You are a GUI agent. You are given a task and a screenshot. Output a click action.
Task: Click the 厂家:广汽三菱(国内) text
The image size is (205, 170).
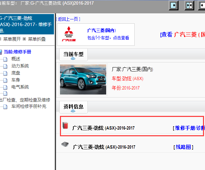point(132,69)
